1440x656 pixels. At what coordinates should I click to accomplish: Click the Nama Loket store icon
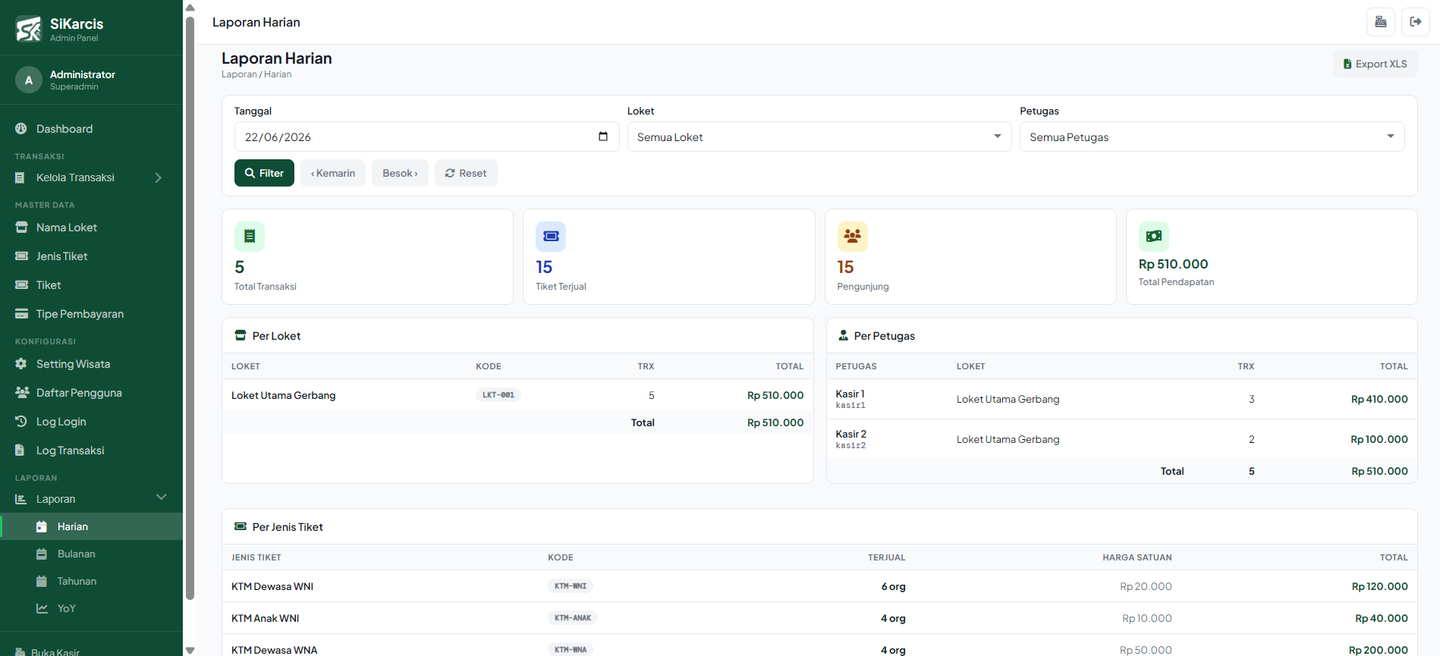21,228
